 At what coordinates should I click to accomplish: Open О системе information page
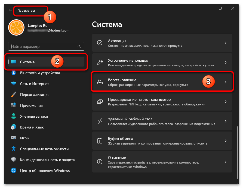162,162
